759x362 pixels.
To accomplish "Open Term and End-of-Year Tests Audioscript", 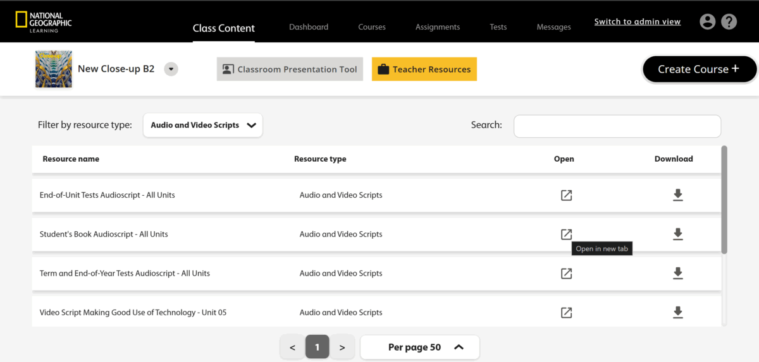I will click(x=566, y=274).
